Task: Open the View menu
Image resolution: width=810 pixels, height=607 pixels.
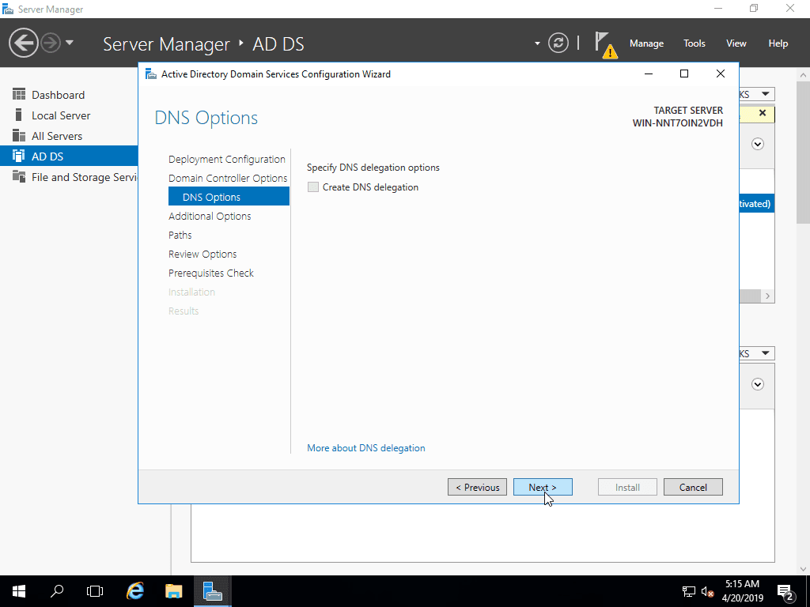Action: pyautogui.click(x=736, y=43)
